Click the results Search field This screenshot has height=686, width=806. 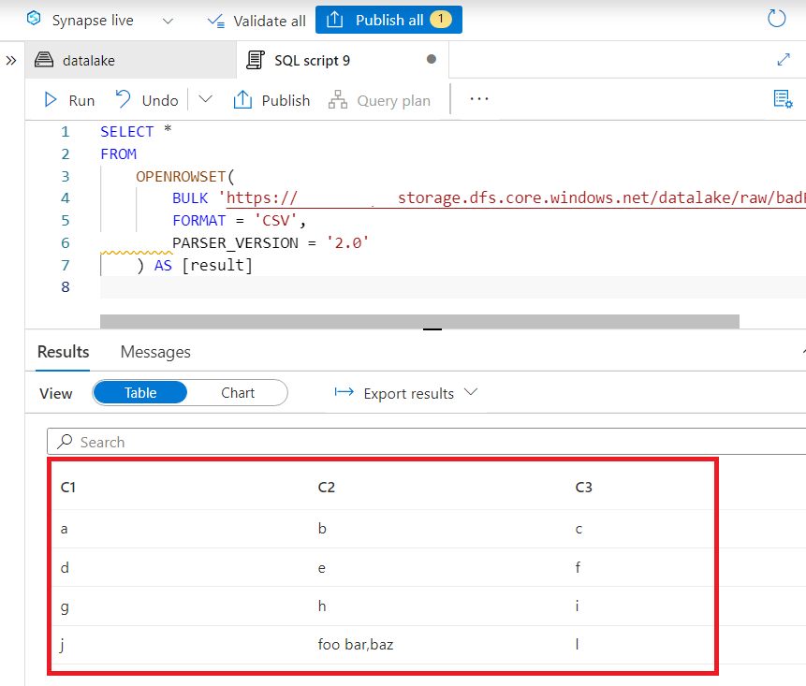click(x=427, y=442)
